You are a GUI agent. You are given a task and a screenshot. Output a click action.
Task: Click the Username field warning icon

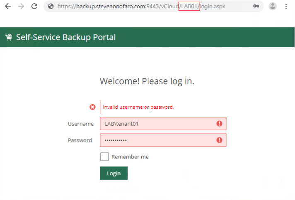click(219, 124)
